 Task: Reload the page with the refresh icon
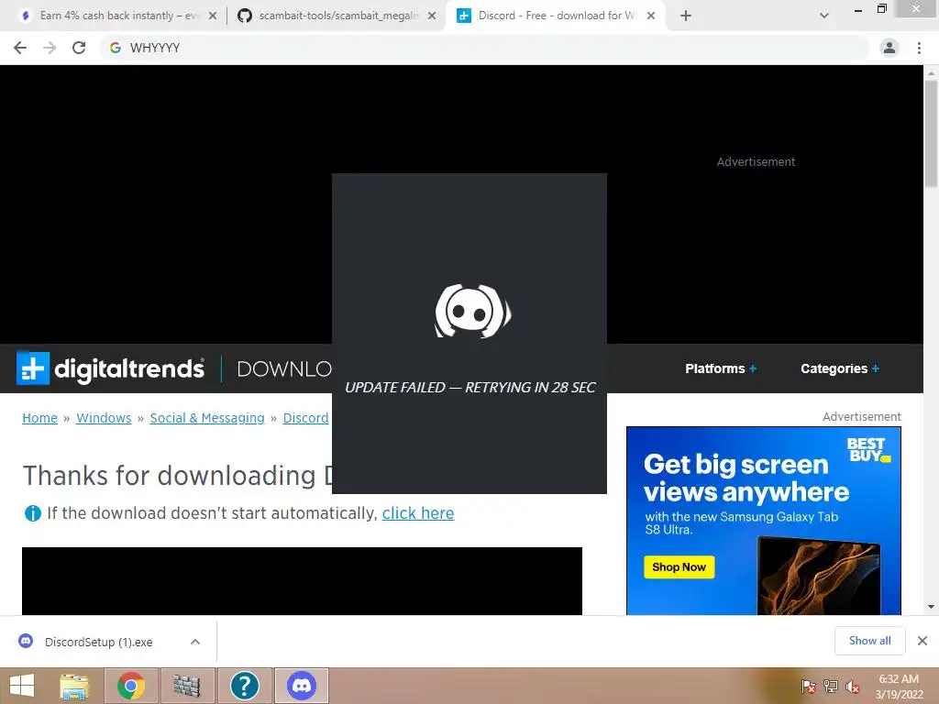click(79, 48)
